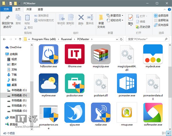Select This PC (此电脑) in sidebar
Image resolution: width=172 pixels, height=136 pixels.
click(x=11, y=54)
